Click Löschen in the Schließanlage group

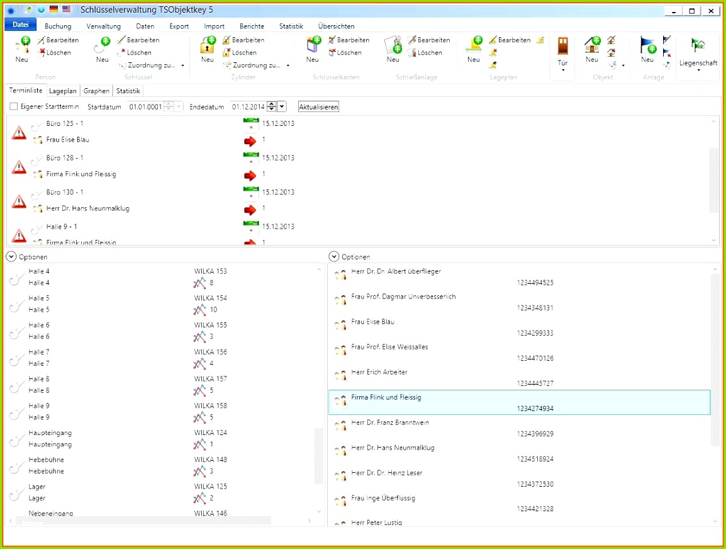425,52
